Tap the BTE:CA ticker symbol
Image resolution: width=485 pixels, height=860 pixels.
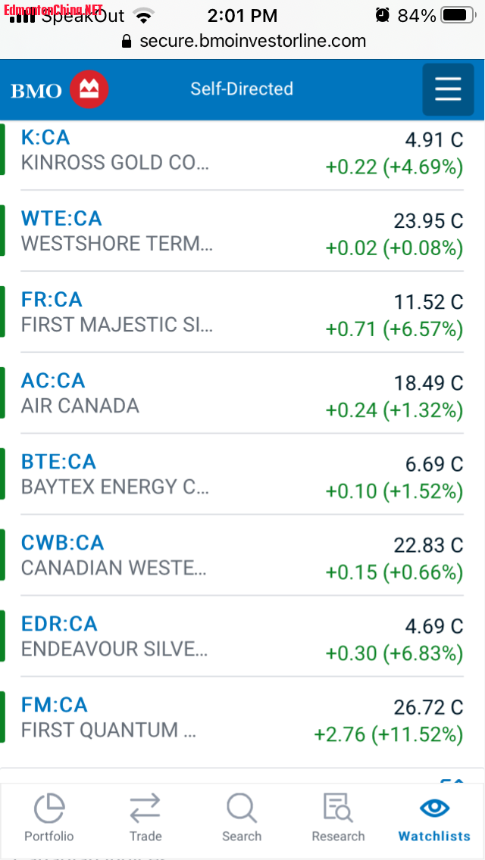pos(58,462)
